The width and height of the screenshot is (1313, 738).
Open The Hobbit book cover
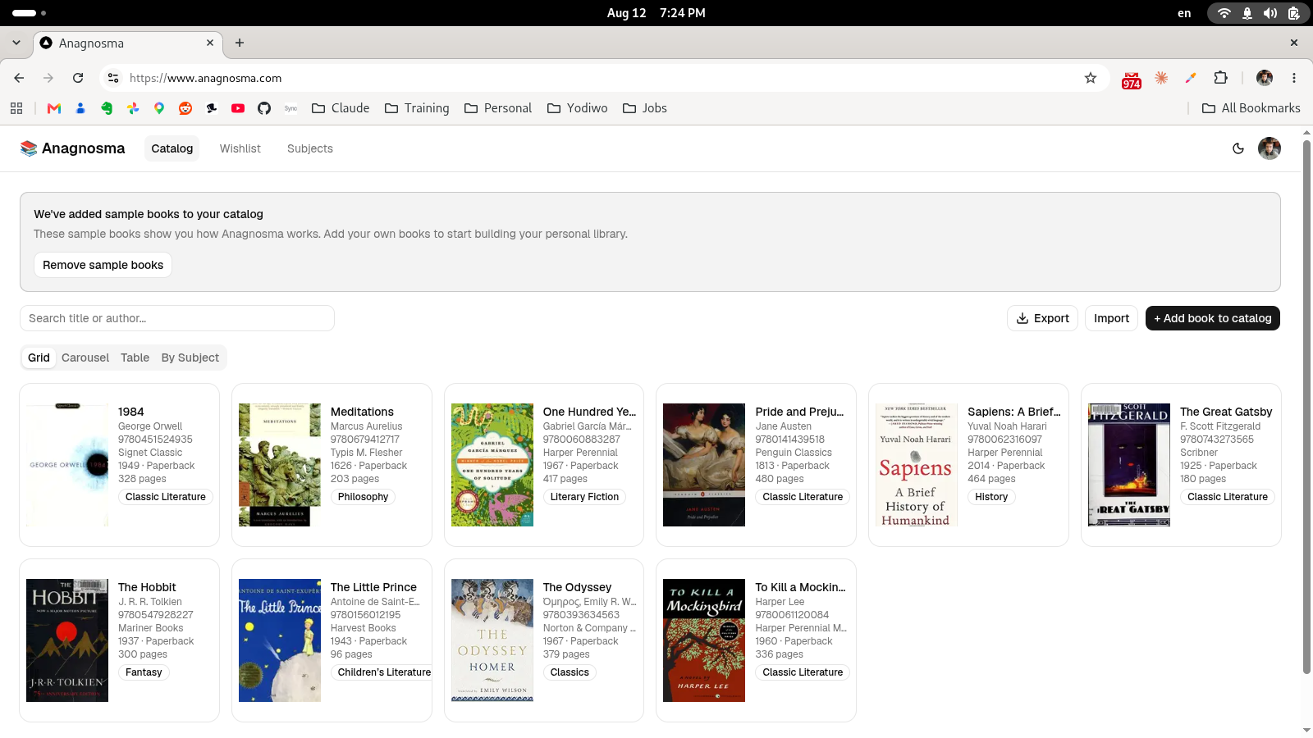(67, 640)
